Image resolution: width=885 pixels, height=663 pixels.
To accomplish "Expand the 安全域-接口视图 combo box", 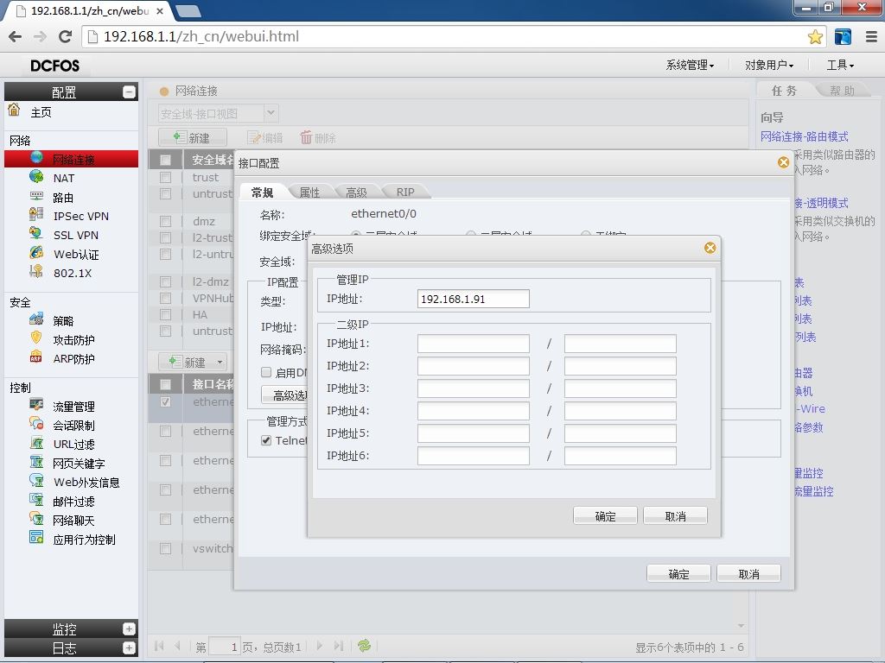I will click(x=271, y=113).
